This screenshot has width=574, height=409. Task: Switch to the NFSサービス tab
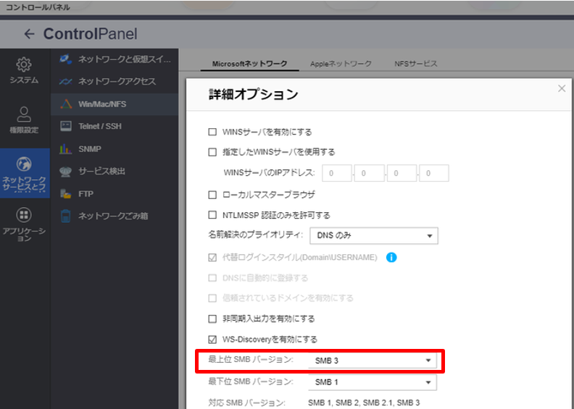click(415, 64)
